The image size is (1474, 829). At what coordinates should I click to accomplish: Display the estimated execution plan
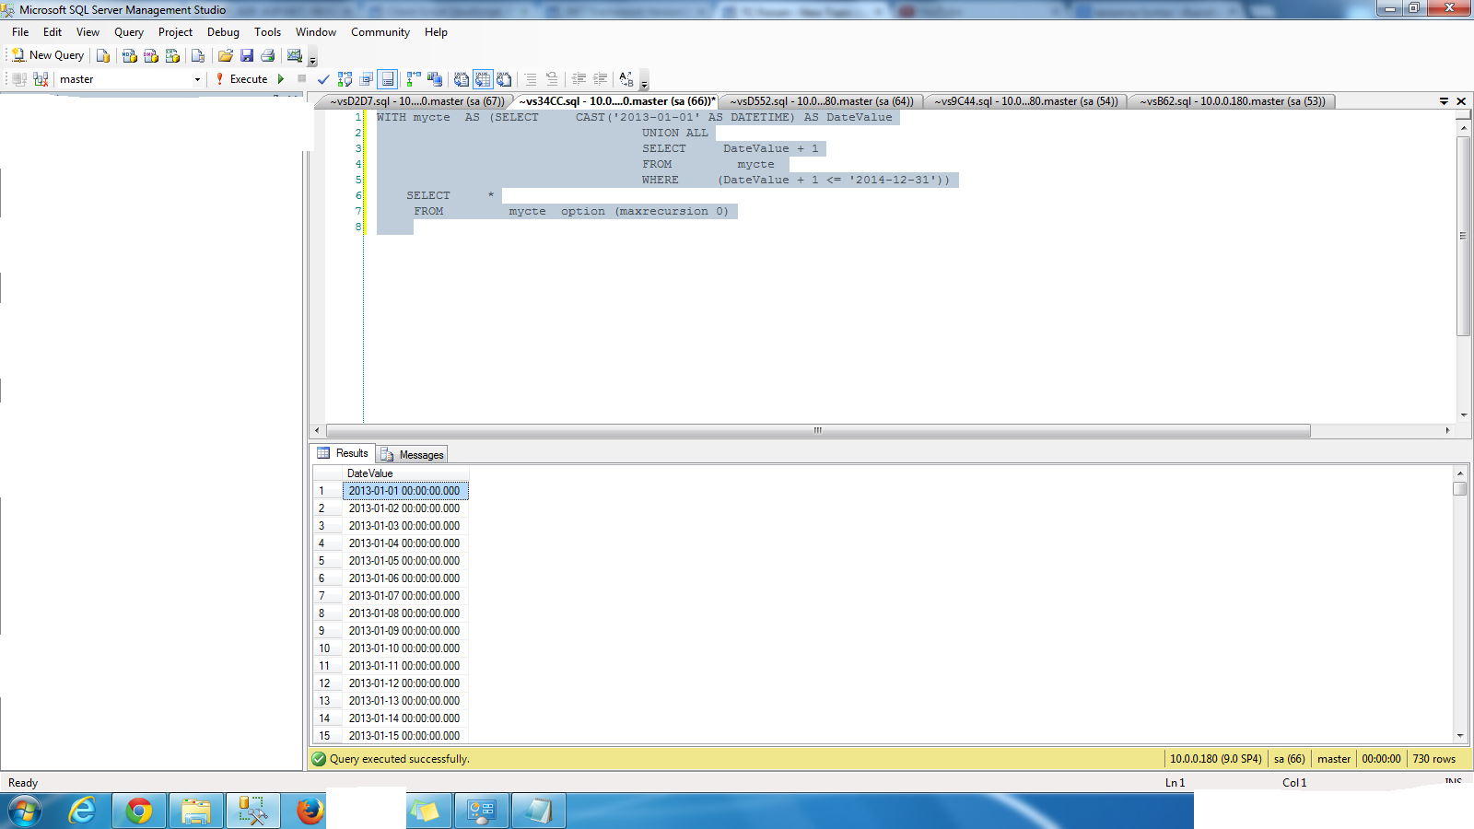345,79
